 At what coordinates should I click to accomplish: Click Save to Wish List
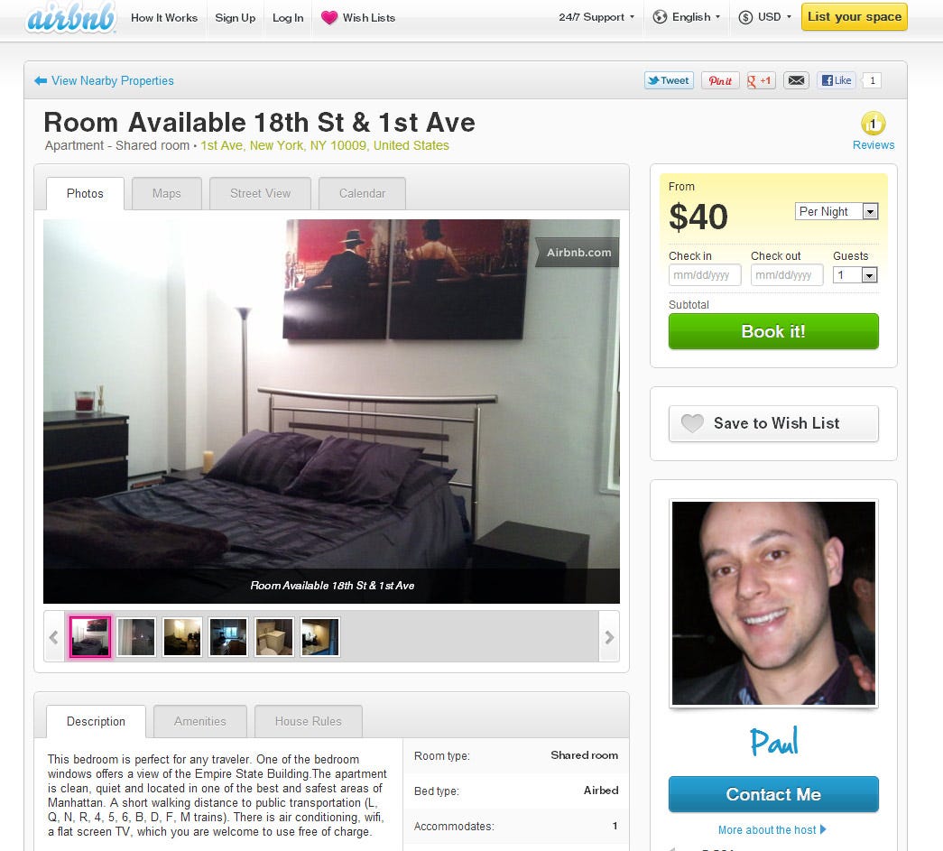[x=773, y=423]
